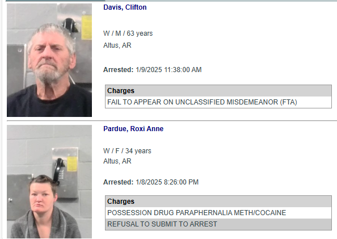Click the booking photo beside Pardue, Roxi Anne
The width and height of the screenshot is (337, 239).
pos(49,182)
